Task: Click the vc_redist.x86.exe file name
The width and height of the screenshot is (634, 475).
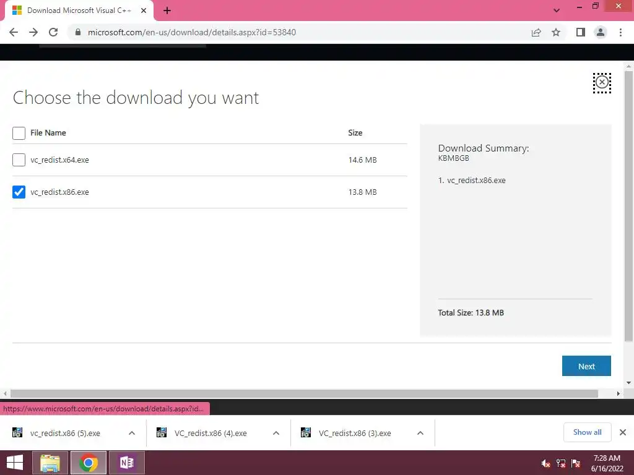Action: pos(59,192)
